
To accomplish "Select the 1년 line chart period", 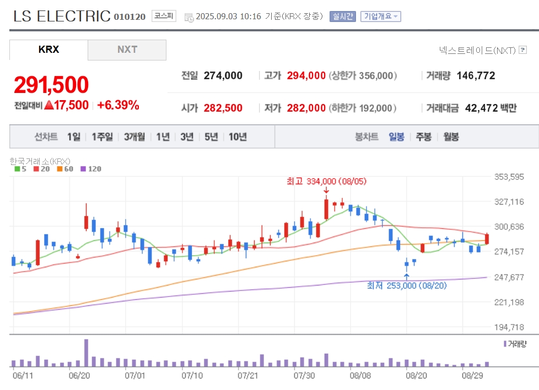I will click(163, 137).
